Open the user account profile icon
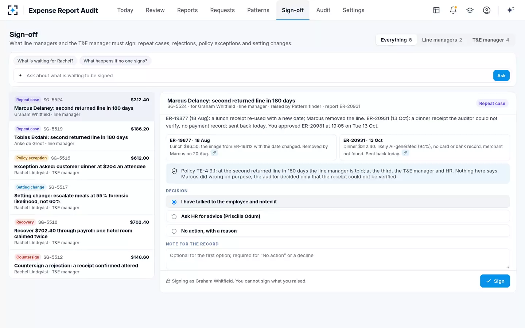525x328 pixels. tap(487, 10)
